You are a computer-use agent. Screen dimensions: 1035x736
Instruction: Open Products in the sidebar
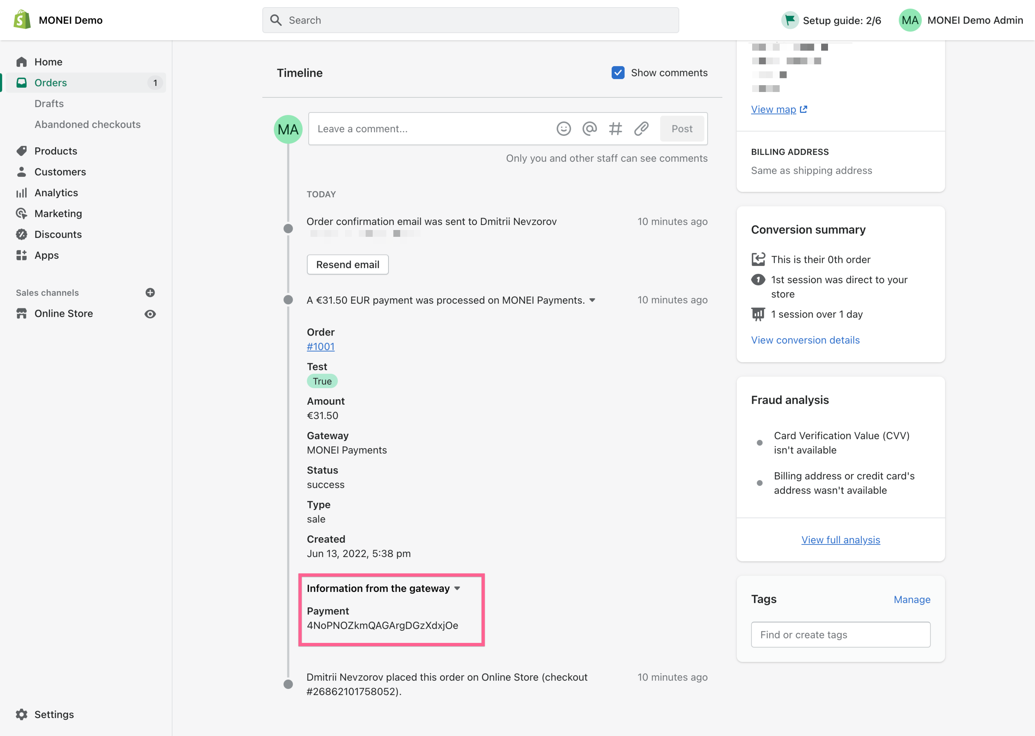(x=56, y=151)
